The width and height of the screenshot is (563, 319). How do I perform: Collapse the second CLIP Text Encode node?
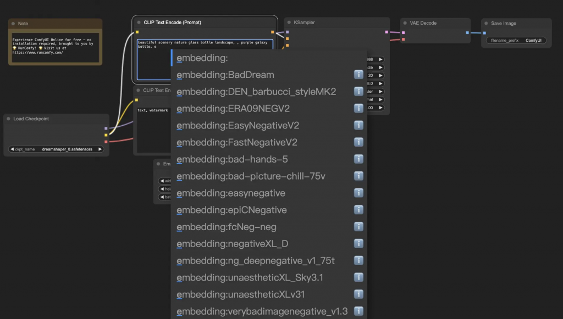click(138, 91)
